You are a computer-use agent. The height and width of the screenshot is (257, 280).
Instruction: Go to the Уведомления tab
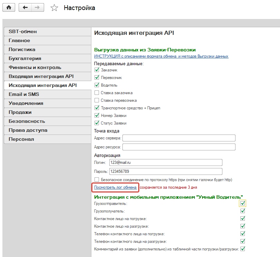click(48, 103)
